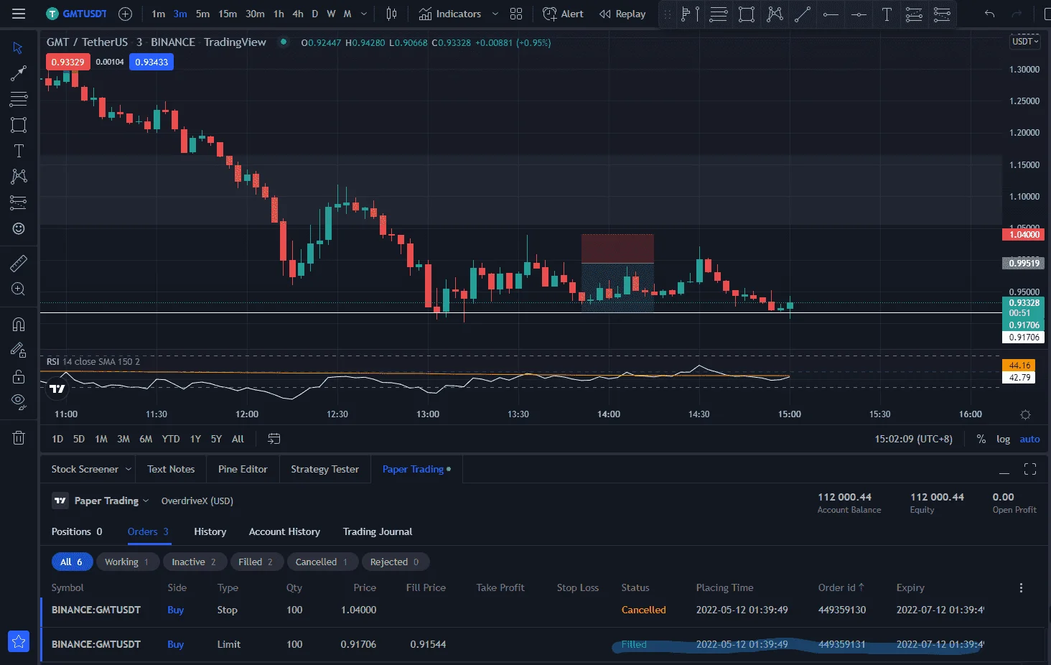The width and height of the screenshot is (1051, 665).
Task: Toggle hide all drawings eye icon
Action: click(19, 401)
